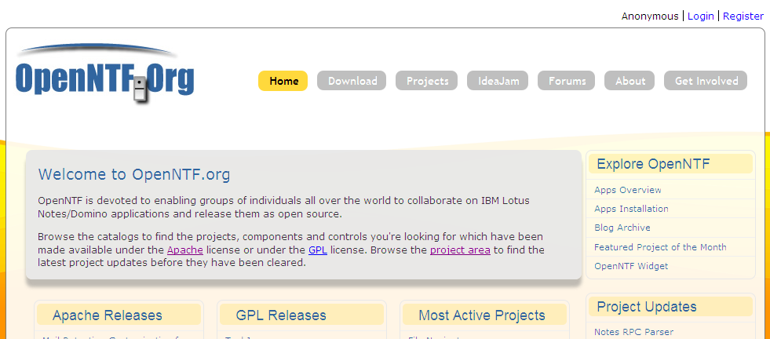Visit the Blog Archive link
The image size is (770, 339).
(622, 228)
